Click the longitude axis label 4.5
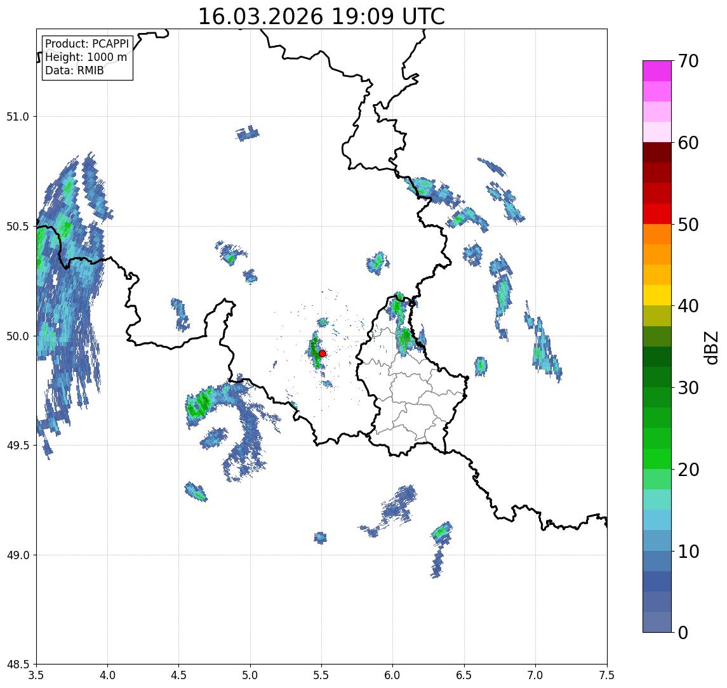Viewport: 727px width, 688px height. tap(179, 675)
